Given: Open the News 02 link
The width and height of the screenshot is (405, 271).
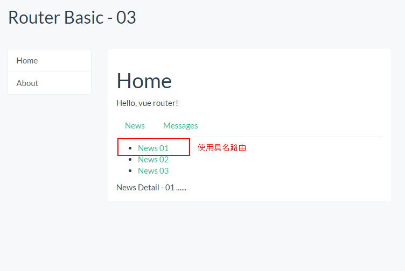Looking at the screenshot, I should click(x=153, y=160).
